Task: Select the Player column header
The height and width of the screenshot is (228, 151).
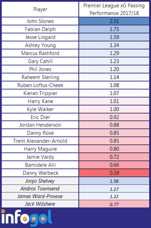Action: 40,9
